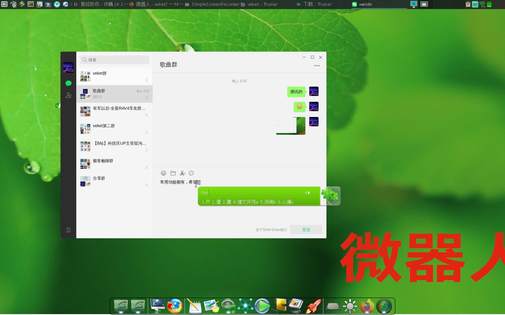The width and height of the screenshot is (505, 315).
Task: Open the hamburger settings menu in WeChat sidebar
Action: 68,230
